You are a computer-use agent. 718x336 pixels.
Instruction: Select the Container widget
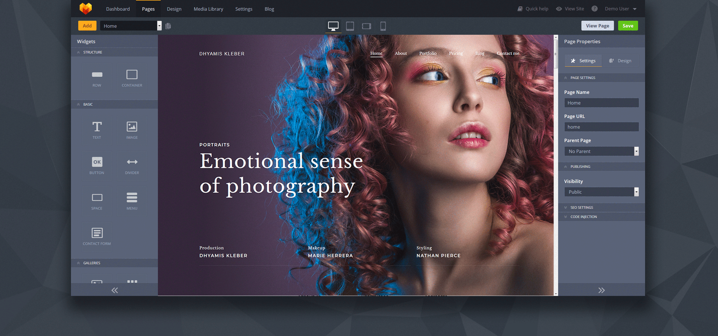click(132, 78)
